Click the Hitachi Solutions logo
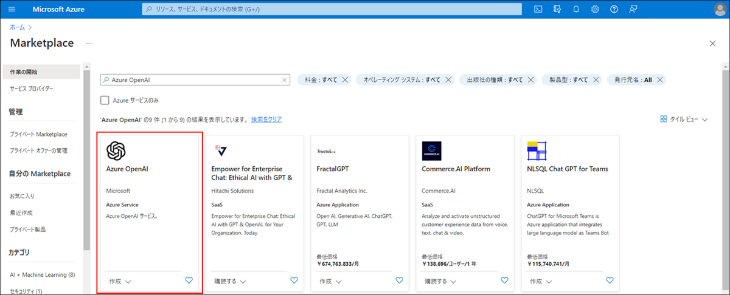Image resolution: width=730 pixels, height=295 pixels. pyautogui.click(x=220, y=151)
